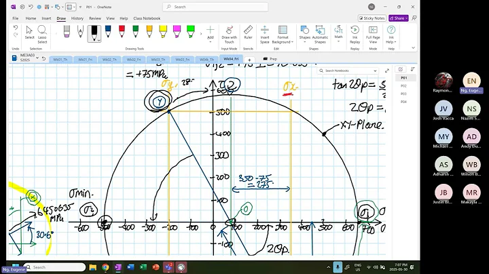Image resolution: width=489 pixels, height=274 pixels.
Task: Activate the Lasso Select tool
Action: click(42, 34)
